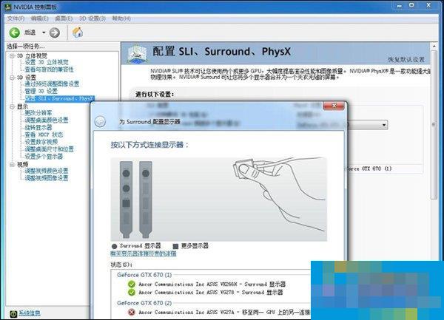
Task: Click the ASUS VG27A status row
Action: pos(224,312)
